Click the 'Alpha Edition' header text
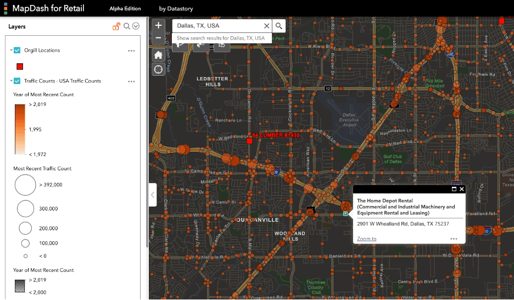 (125, 9)
